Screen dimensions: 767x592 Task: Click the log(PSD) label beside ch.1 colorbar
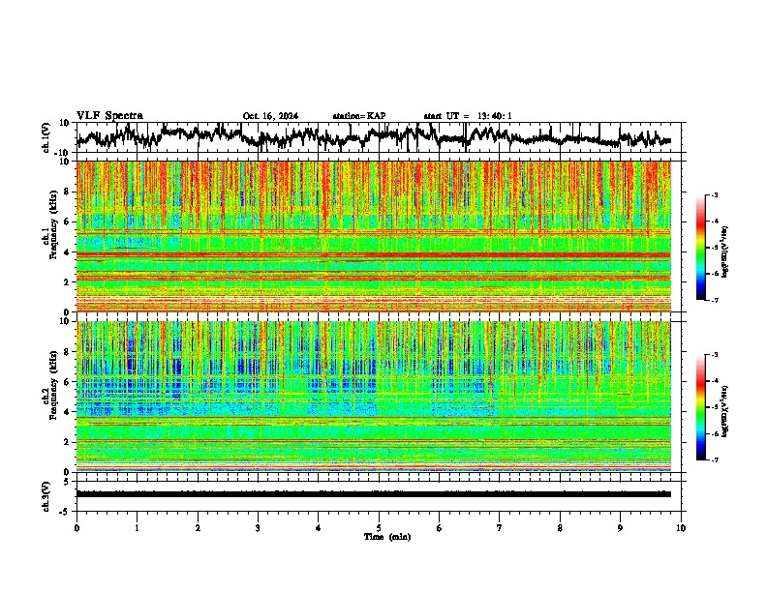[x=724, y=252]
